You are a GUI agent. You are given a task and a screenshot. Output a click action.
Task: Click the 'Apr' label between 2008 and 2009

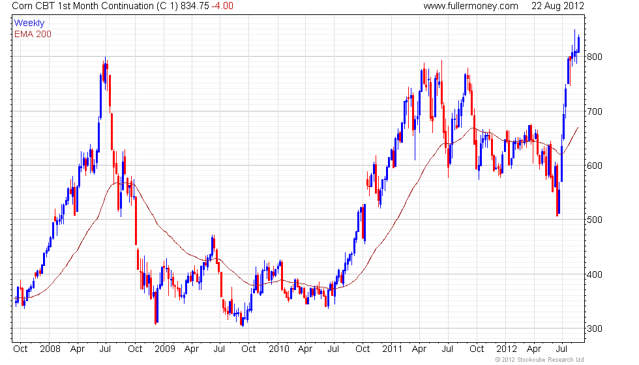pyautogui.click(x=78, y=349)
